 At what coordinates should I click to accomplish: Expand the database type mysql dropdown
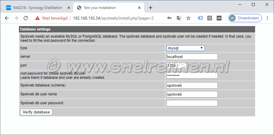(x=185, y=48)
